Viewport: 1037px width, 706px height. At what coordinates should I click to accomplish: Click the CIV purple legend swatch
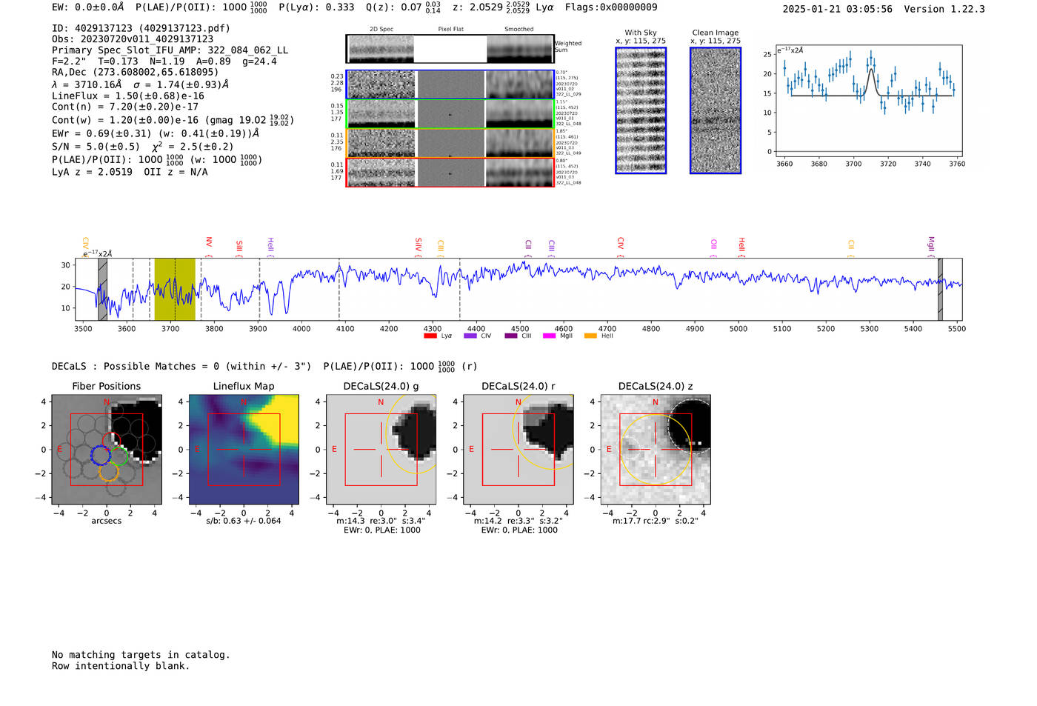pyautogui.click(x=470, y=336)
